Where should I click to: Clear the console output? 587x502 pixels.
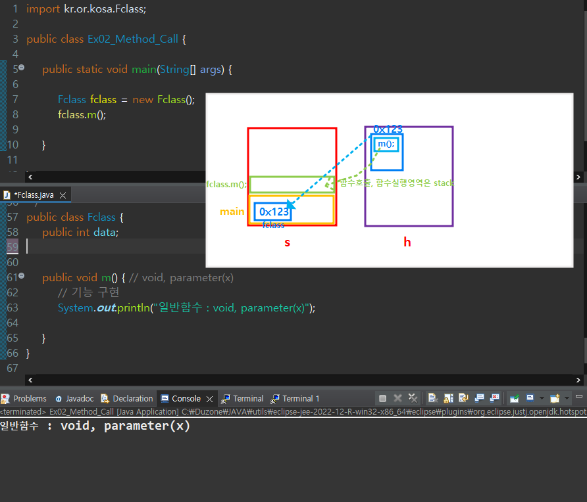pos(433,398)
